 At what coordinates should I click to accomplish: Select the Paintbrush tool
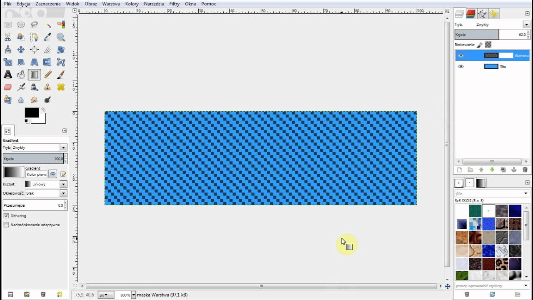click(61, 75)
